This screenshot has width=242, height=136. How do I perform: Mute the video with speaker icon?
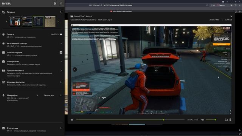point(203,120)
